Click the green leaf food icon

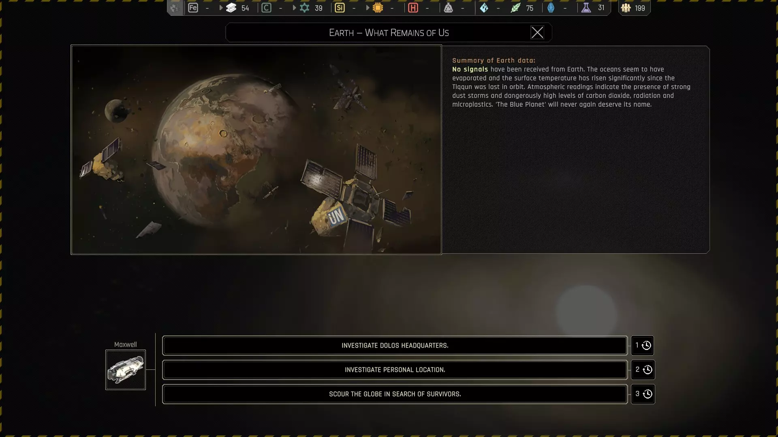(x=515, y=8)
